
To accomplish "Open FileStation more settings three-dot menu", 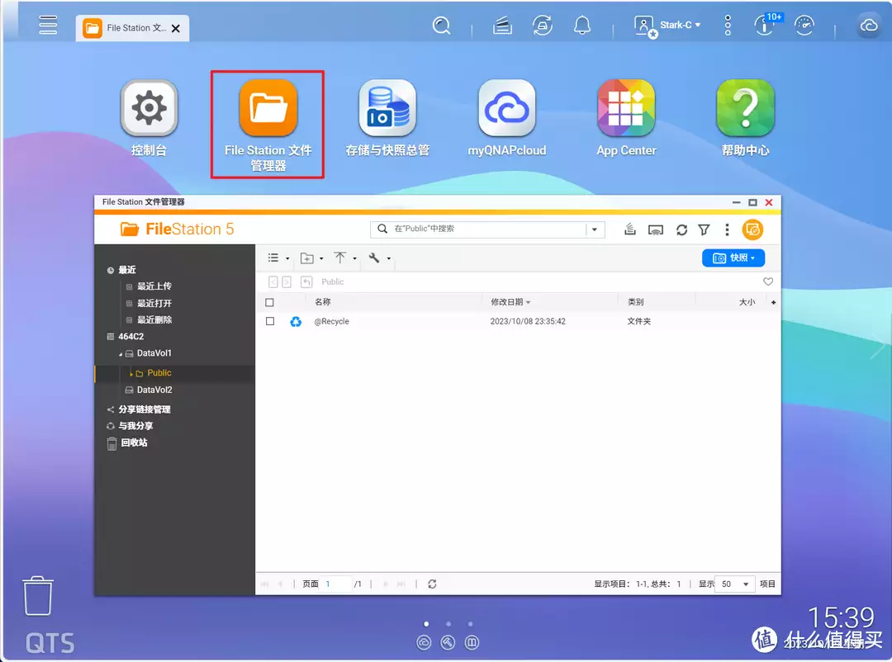I will 727,229.
